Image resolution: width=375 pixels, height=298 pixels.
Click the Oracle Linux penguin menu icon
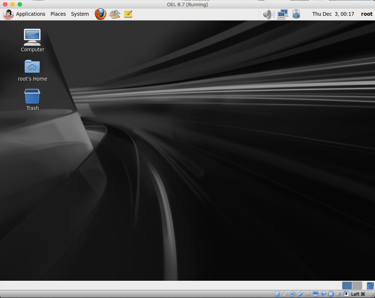8,14
